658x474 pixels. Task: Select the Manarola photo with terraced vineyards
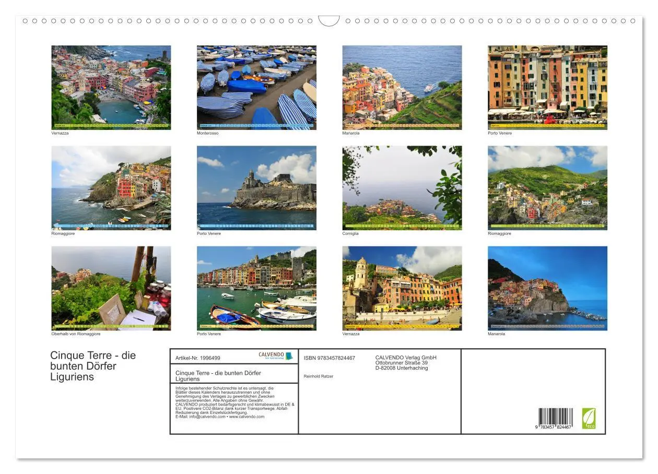[x=402, y=87]
